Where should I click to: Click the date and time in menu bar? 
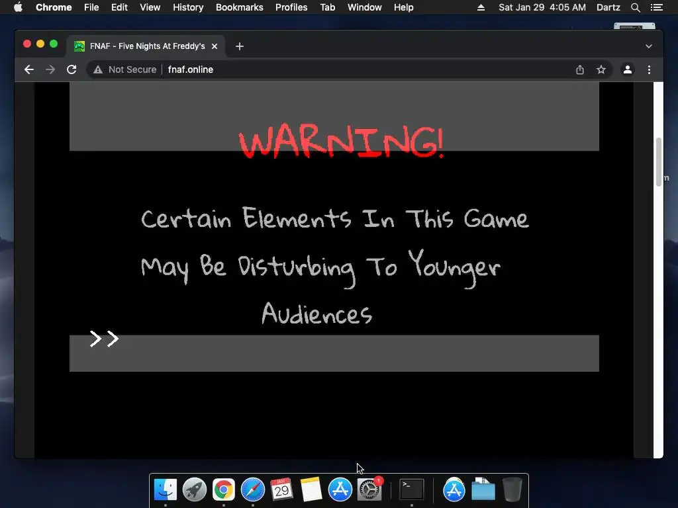click(x=542, y=7)
